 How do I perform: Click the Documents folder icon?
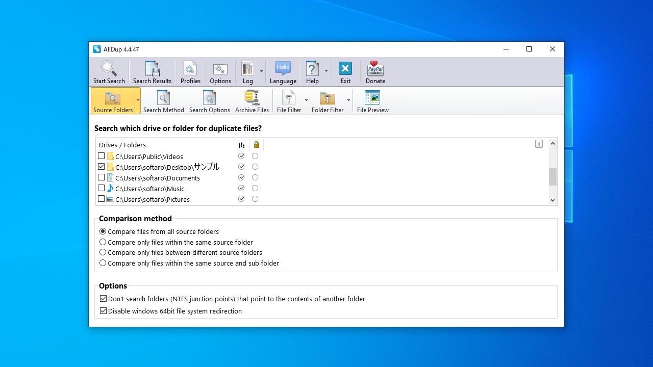click(x=110, y=177)
